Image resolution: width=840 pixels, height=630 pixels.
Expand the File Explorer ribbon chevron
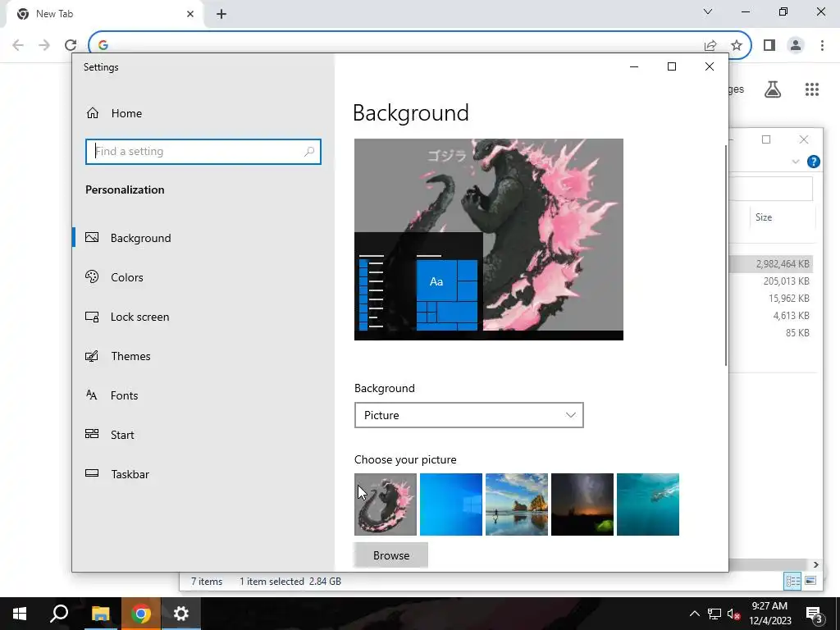coord(796,162)
